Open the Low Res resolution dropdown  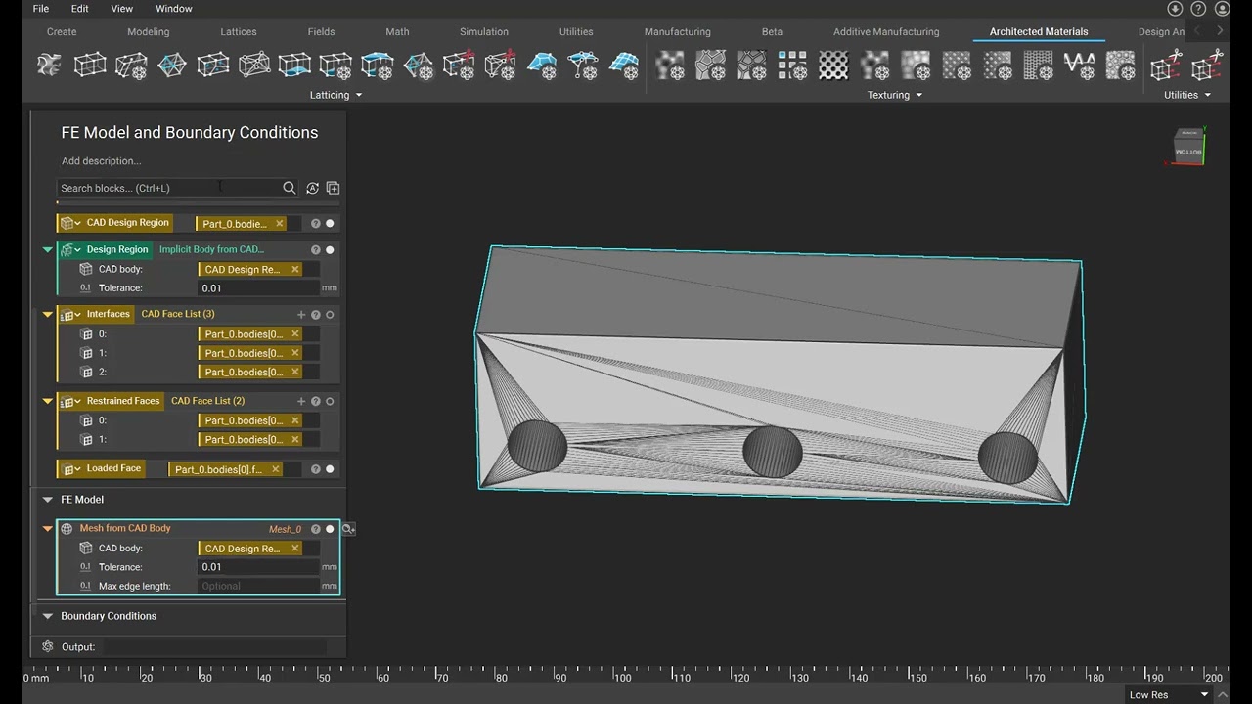tap(1170, 695)
